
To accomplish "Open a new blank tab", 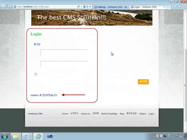I will 169,7.
